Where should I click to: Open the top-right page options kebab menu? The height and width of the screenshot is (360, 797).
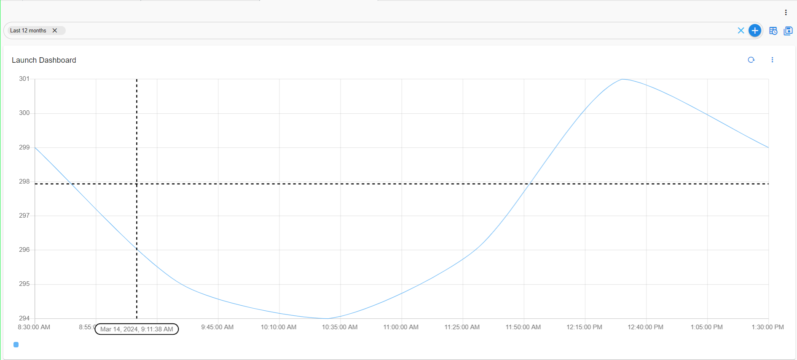pyautogui.click(x=786, y=13)
